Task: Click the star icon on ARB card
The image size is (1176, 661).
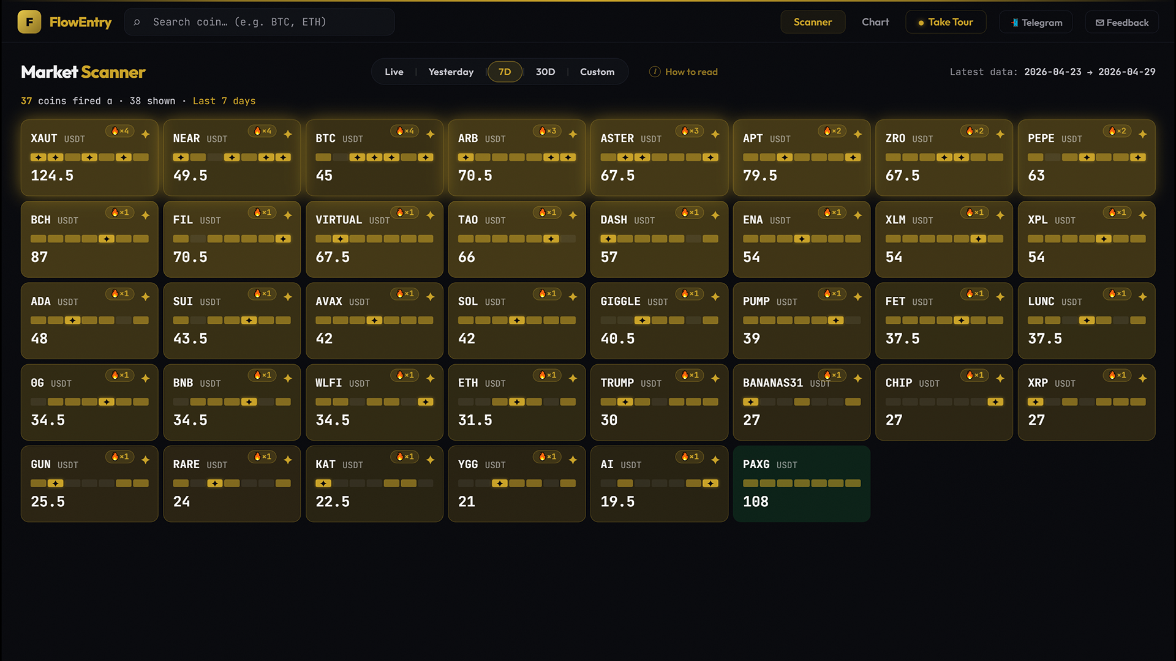Action: click(573, 134)
